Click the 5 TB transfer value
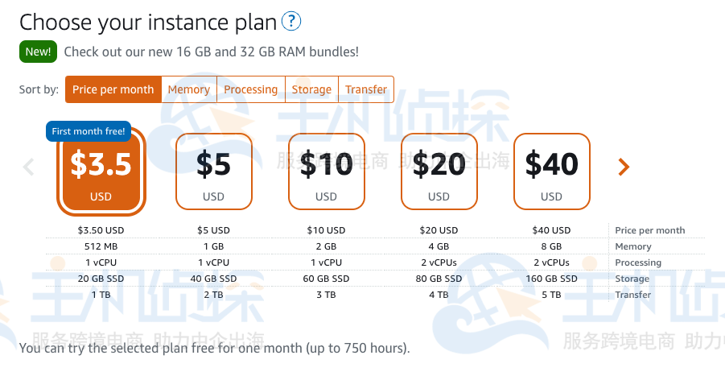 tap(551, 295)
